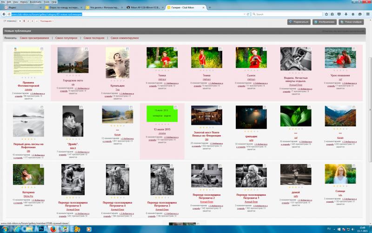Screen dimensions: 372x233
Task: Click the 'Изображения' button
Action: point(324,22)
